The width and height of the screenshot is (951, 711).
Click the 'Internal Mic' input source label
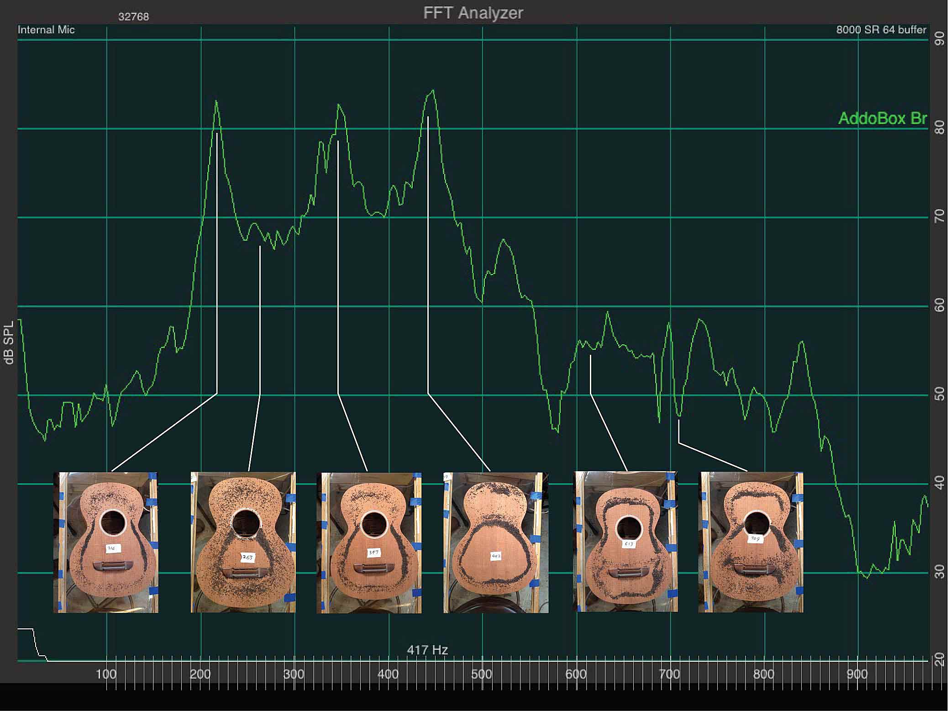(46, 30)
